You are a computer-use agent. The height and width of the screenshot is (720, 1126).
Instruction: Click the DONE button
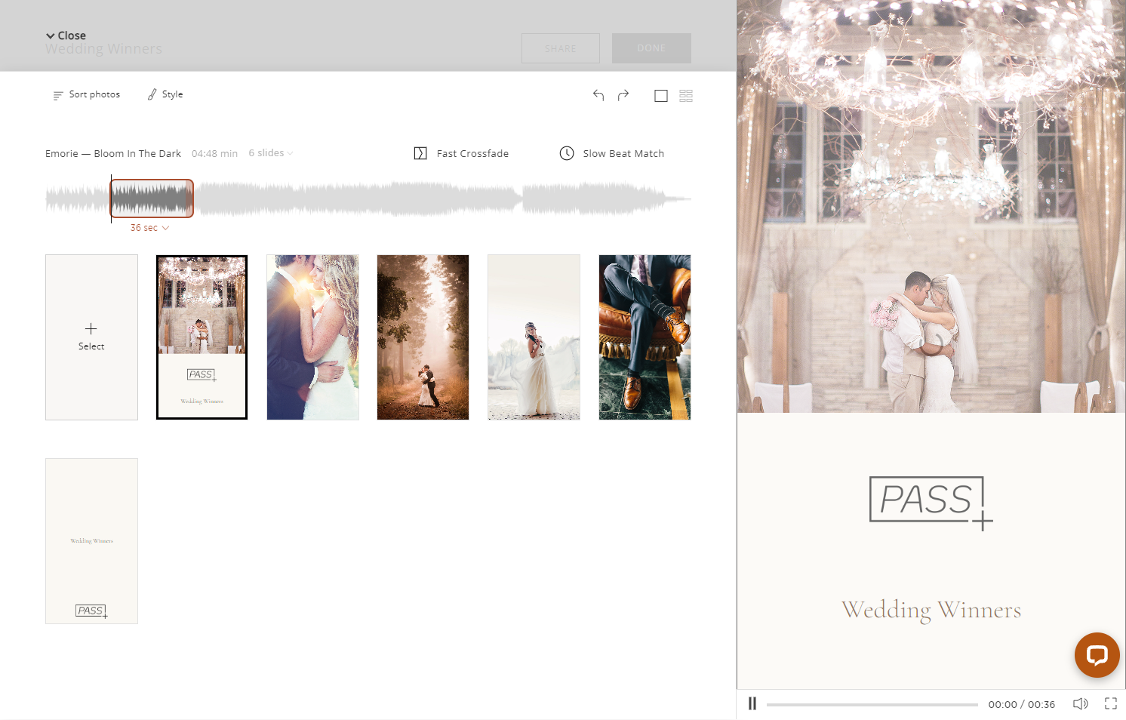pos(651,48)
